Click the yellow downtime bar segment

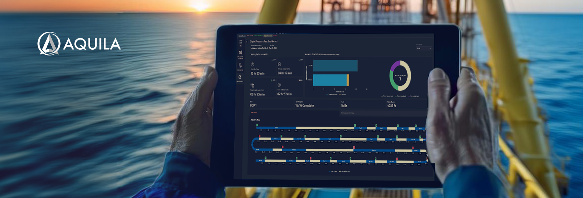[x=347, y=80]
